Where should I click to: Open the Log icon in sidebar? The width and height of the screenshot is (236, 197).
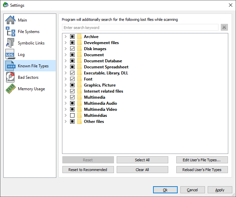pyautogui.click(x=10, y=54)
